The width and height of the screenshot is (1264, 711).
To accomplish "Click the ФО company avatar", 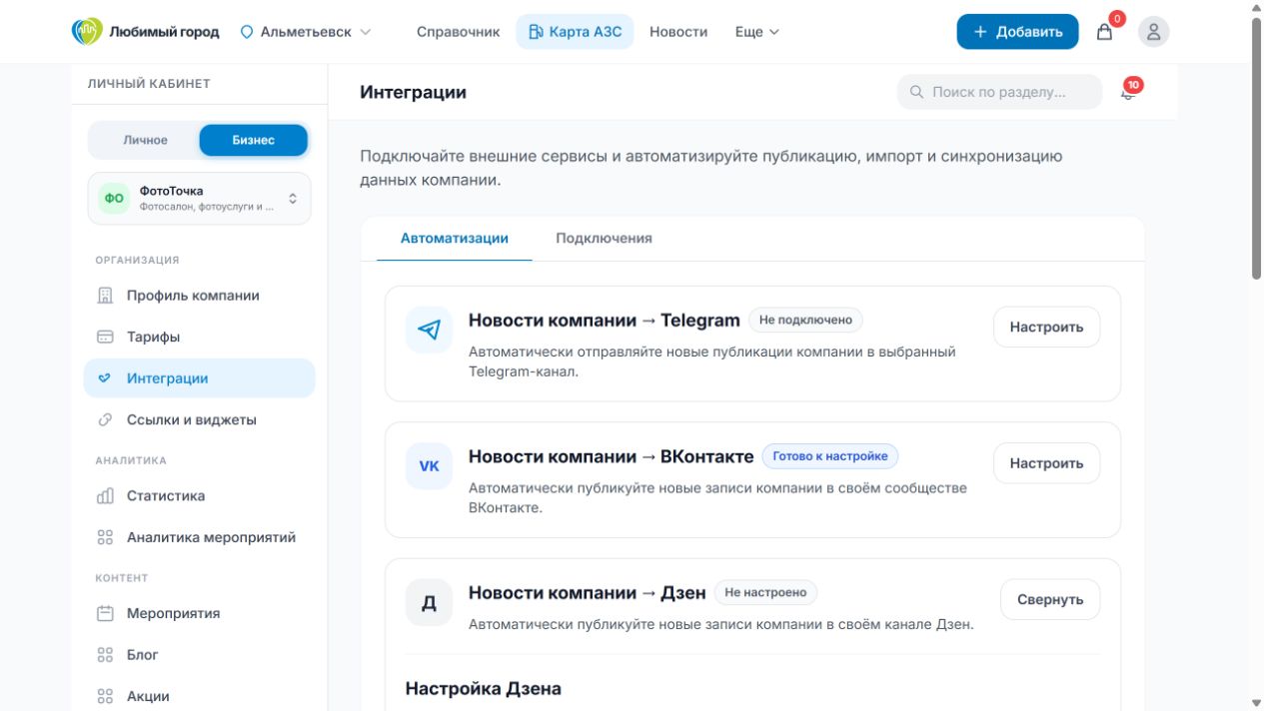I will pos(115,198).
